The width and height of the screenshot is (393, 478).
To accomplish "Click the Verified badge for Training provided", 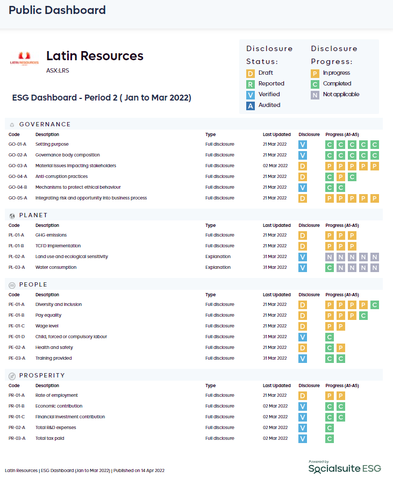I will pos(303,359).
